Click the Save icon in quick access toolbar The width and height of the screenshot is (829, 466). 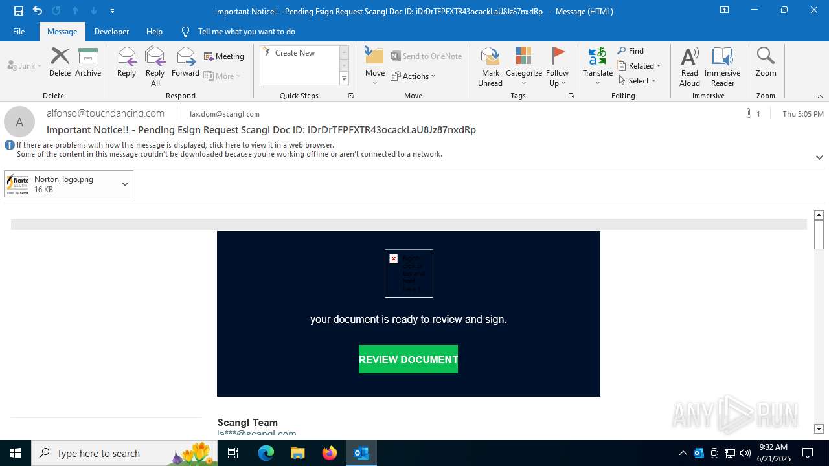click(19, 11)
